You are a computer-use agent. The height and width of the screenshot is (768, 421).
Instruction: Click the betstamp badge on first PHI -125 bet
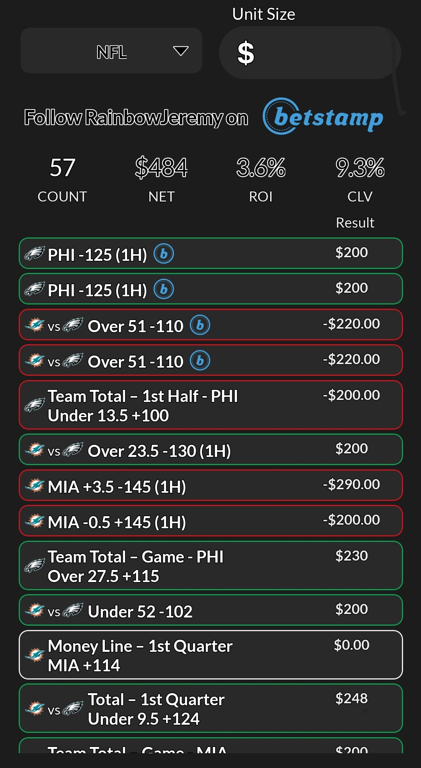click(x=164, y=254)
